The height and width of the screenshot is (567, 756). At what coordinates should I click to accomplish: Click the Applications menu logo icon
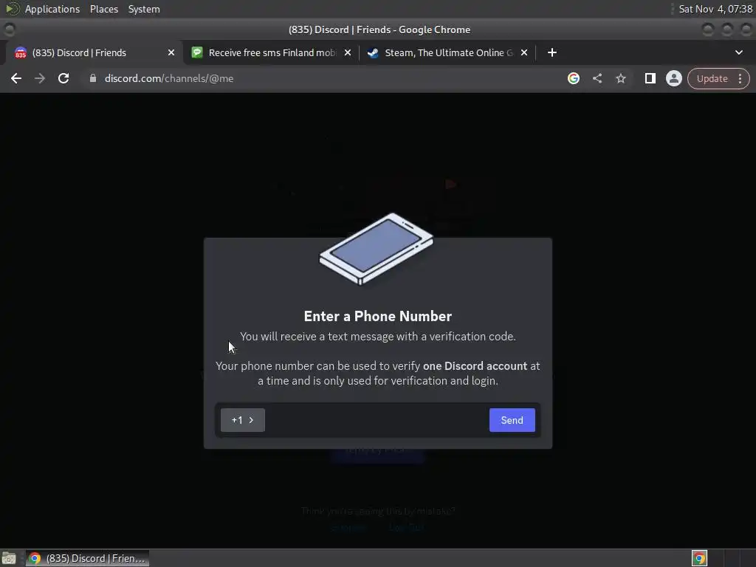pos(12,9)
